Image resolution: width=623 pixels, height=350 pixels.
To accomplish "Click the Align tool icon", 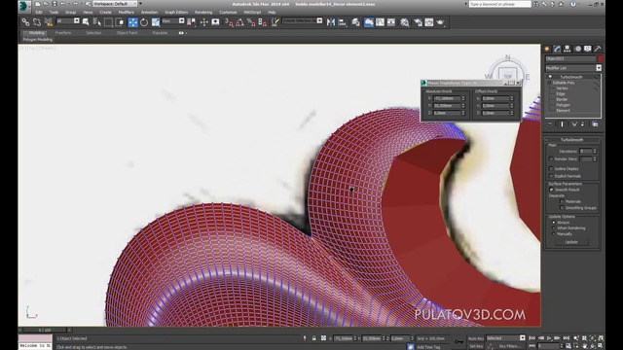I will [x=342, y=22].
